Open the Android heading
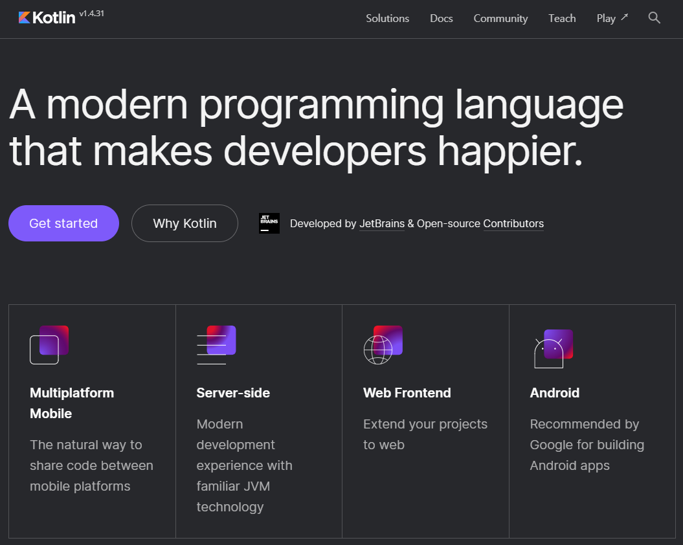The height and width of the screenshot is (545, 683). point(555,392)
